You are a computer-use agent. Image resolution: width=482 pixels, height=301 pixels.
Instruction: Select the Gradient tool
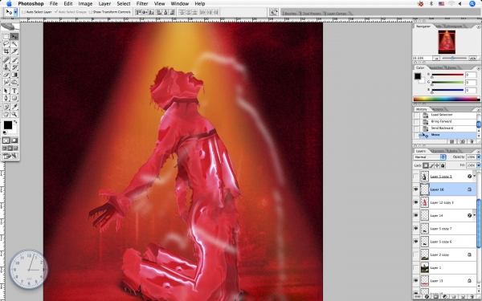pos(14,75)
